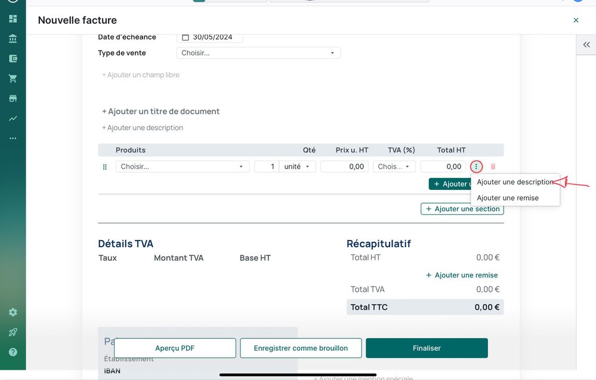The height and width of the screenshot is (380, 596).
Task: Open settings gear in sidebar
Action: pos(13,312)
